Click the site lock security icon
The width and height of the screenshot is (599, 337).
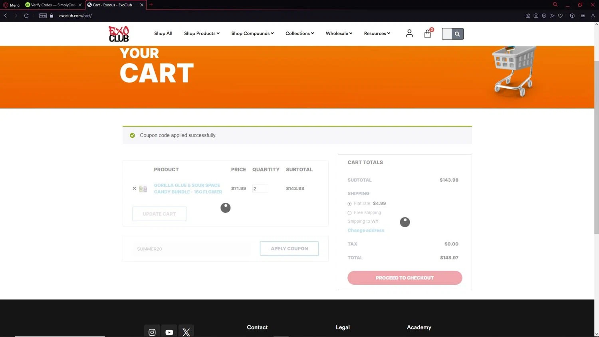[52, 16]
